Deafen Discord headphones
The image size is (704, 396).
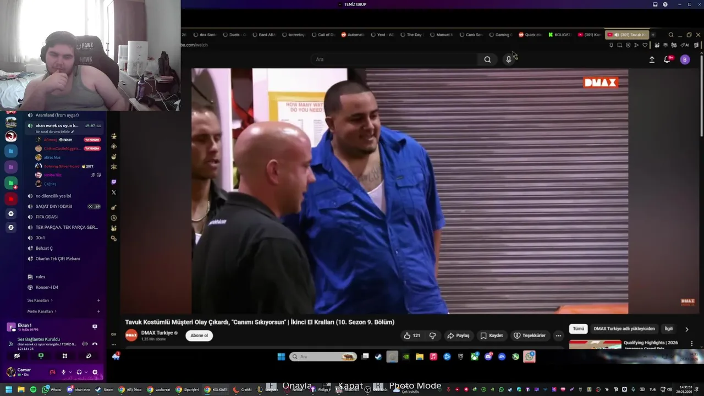pos(79,372)
